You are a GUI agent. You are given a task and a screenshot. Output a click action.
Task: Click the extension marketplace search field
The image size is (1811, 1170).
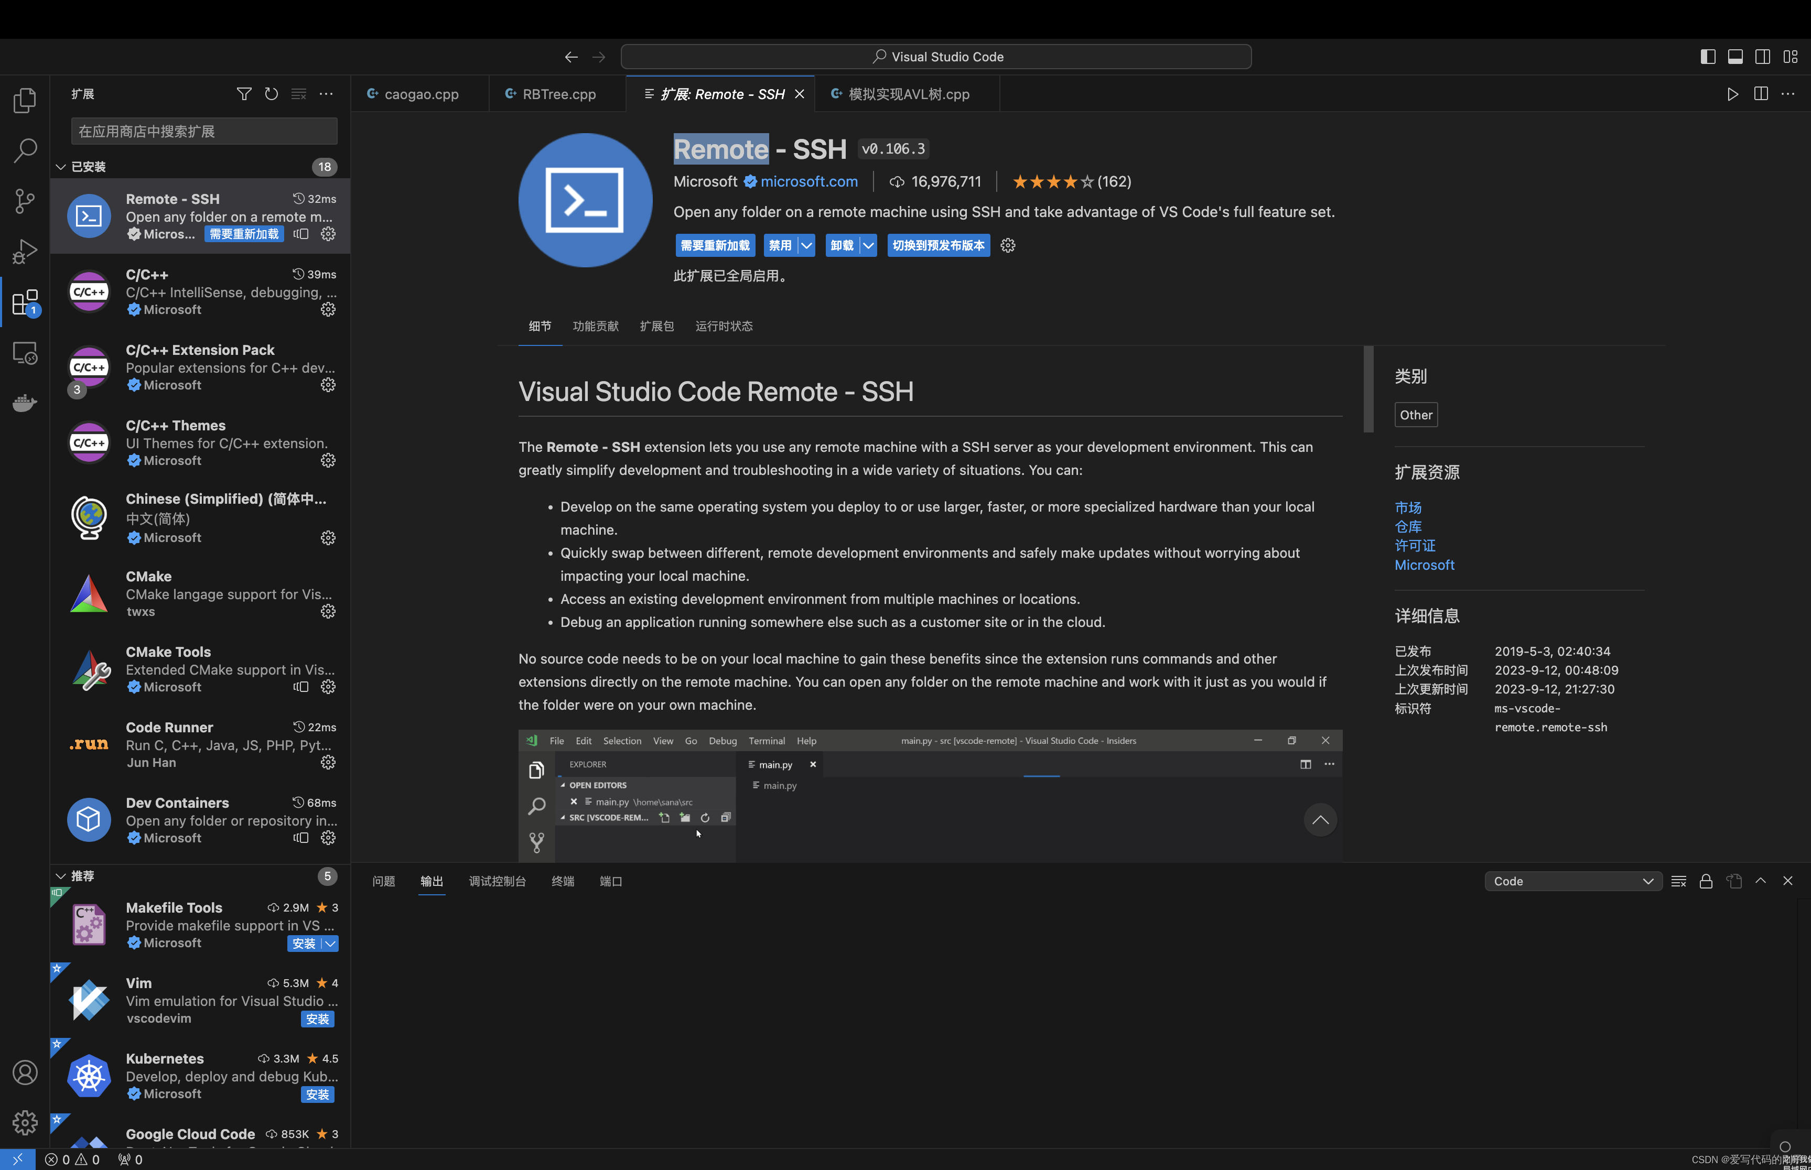pos(203,131)
